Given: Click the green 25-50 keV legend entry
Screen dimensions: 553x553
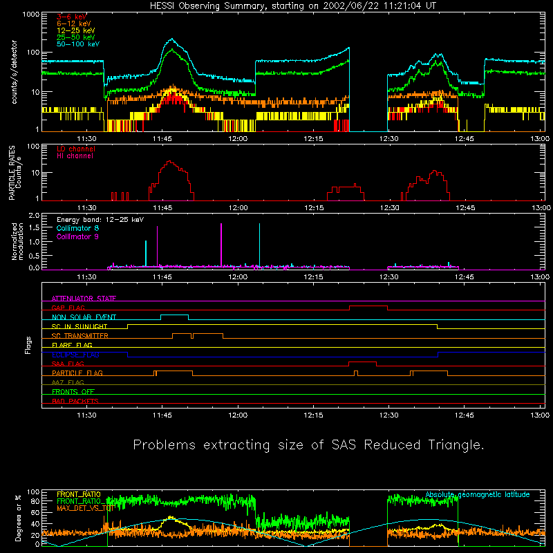Looking at the screenshot, I should click(75, 37).
